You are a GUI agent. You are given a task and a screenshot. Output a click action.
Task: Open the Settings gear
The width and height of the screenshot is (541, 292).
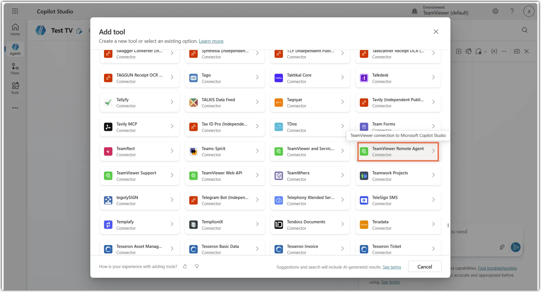pos(495,11)
